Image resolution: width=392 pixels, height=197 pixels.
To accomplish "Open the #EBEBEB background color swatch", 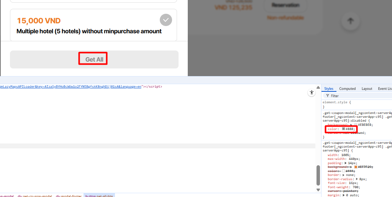I will [x=356, y=125].
